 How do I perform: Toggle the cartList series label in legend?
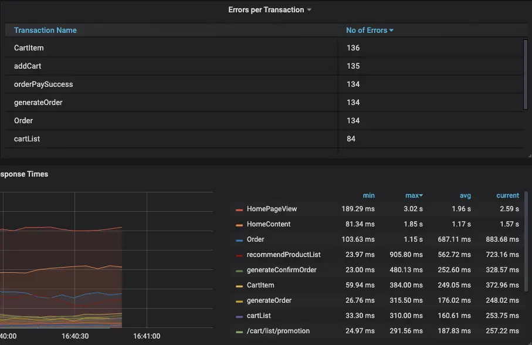pyautogui.click(x=259, y=316)
